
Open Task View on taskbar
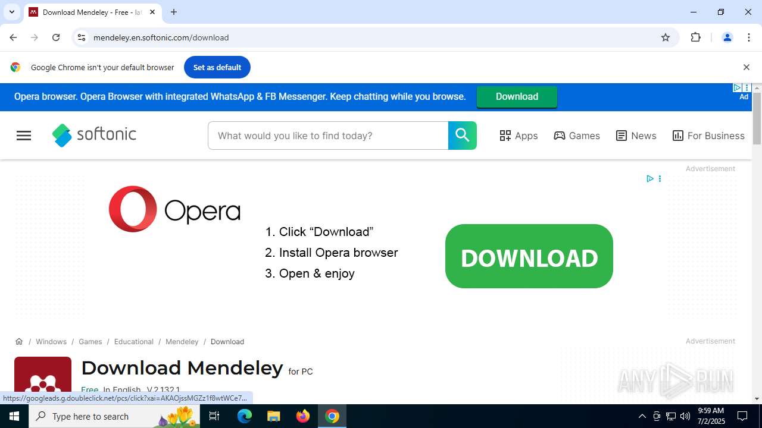(x=215, y=416)
